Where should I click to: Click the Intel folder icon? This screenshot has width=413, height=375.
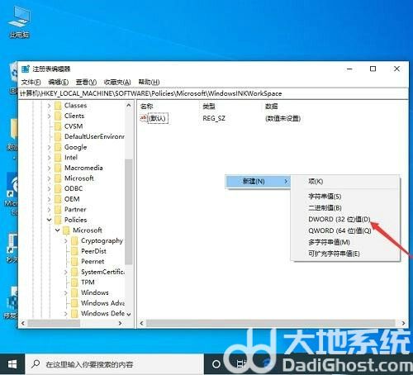point(58,158)
